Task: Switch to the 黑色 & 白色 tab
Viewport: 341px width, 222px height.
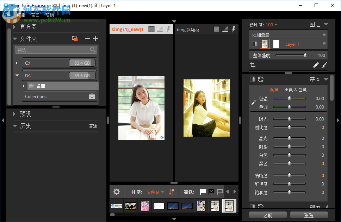Action: click(x=295, y=90)
